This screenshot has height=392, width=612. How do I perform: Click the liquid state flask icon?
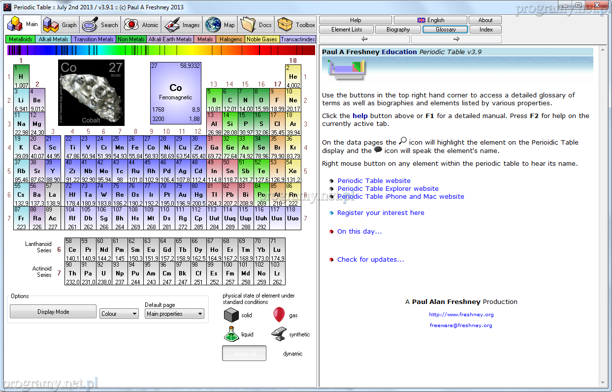(231, 334)
